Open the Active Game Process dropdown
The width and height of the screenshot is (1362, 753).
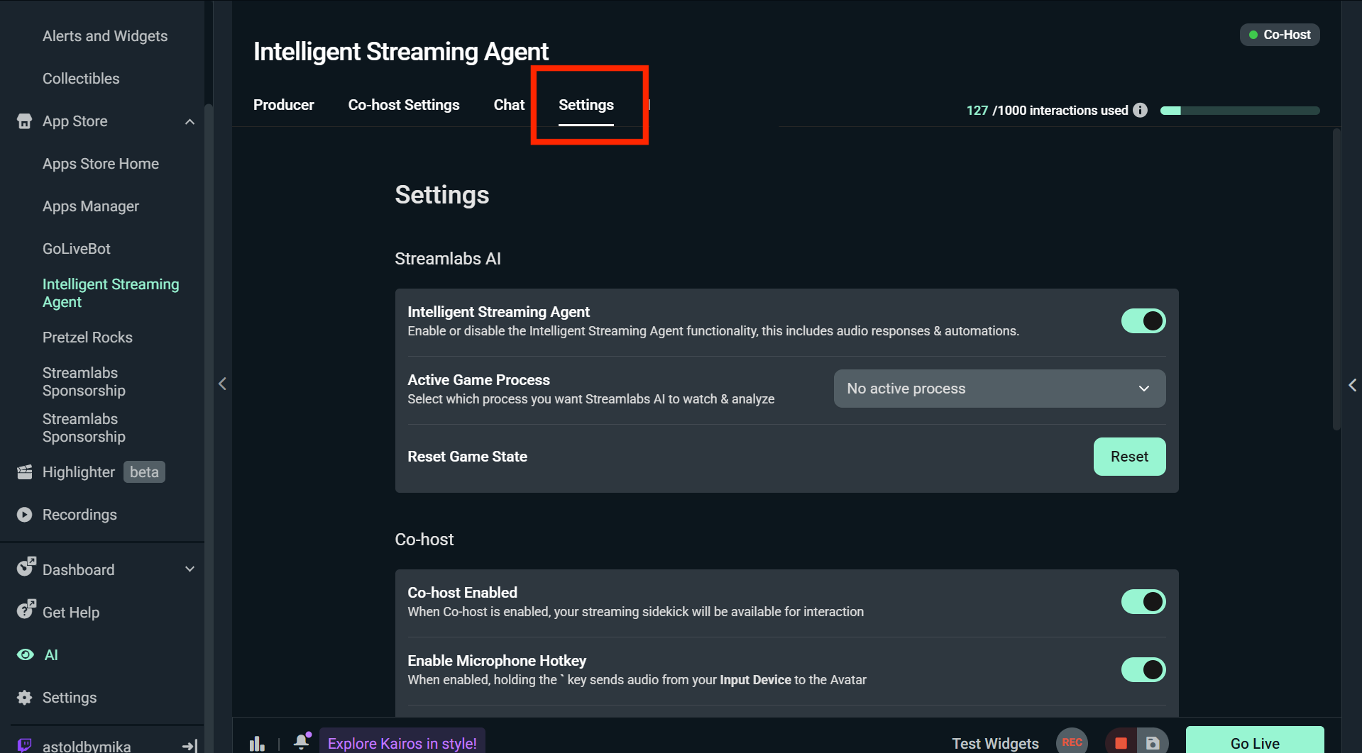999,388
